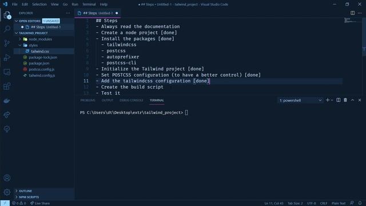Click the notifications bell icon
The height and width of the screenshot is (206, 366).
pyautogui.click(x=360, y=203)
